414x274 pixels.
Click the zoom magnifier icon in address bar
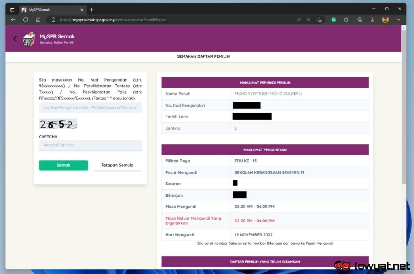pyautogui.click(x=309, y=20)
